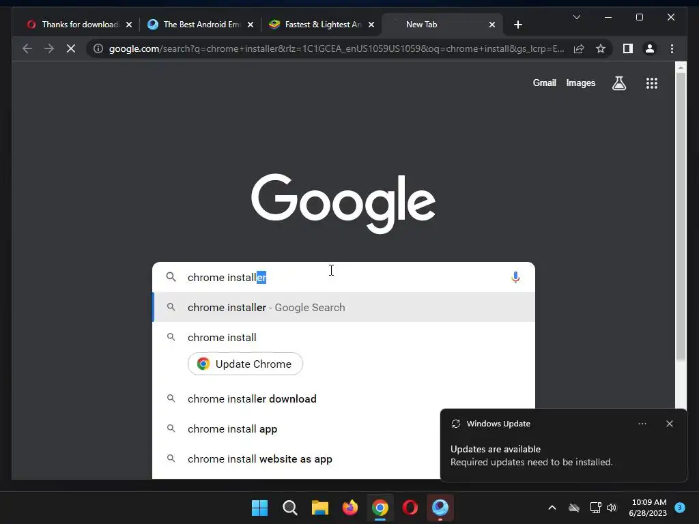Click the Chrome taskbar icon
The width and height of the screenshot is (699, 524).
point(380,508)
